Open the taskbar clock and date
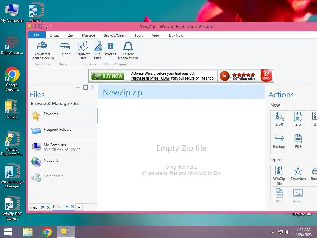 coord(303,232)
